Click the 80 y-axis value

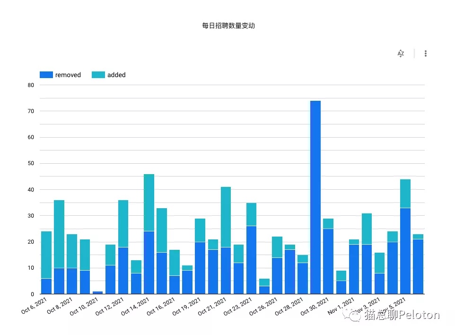(x=31, y=85)
